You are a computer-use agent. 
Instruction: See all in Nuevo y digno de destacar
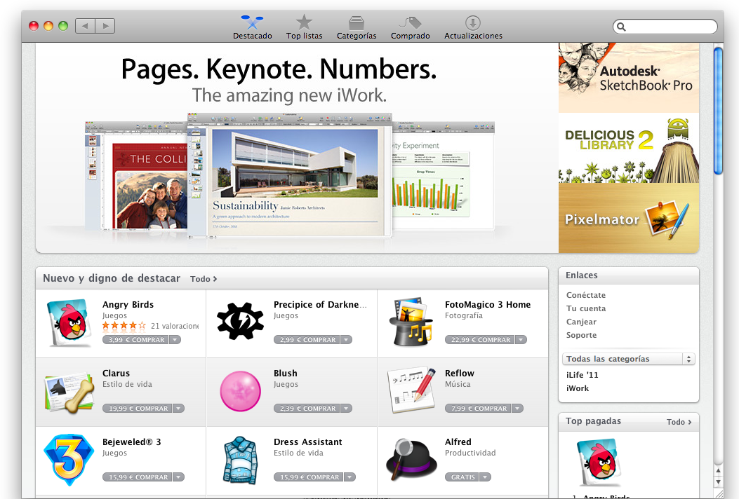point(203,279)
